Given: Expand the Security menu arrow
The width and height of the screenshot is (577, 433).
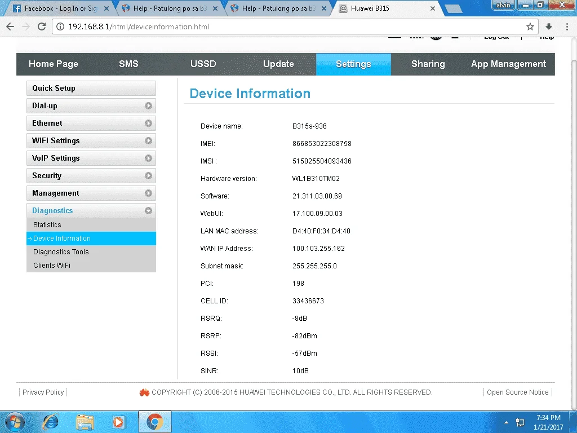Looking at the screenshot, I should click(x=148, y=176).
